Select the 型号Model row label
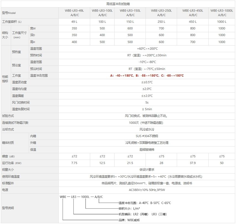The width and height of the screenshot is (236, 224). pyautogui.click(x=9, y=13)
